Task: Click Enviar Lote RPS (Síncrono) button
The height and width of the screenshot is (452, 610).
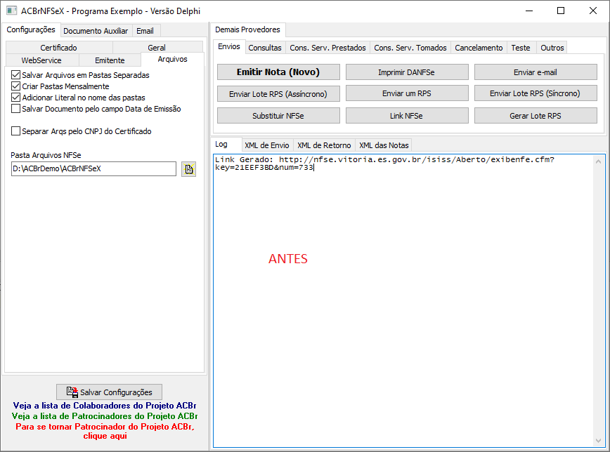Action: [536, 93]
